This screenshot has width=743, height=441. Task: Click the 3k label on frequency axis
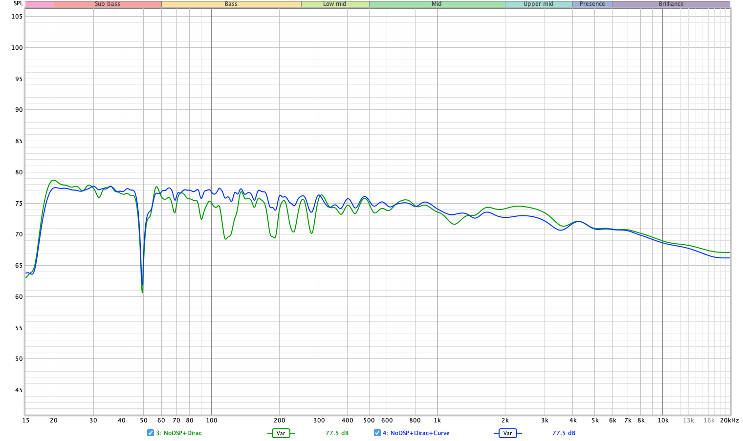click(545, 420)
